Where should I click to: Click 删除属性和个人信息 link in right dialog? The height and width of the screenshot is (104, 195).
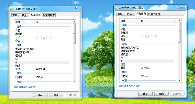click(x=130, y=86)
